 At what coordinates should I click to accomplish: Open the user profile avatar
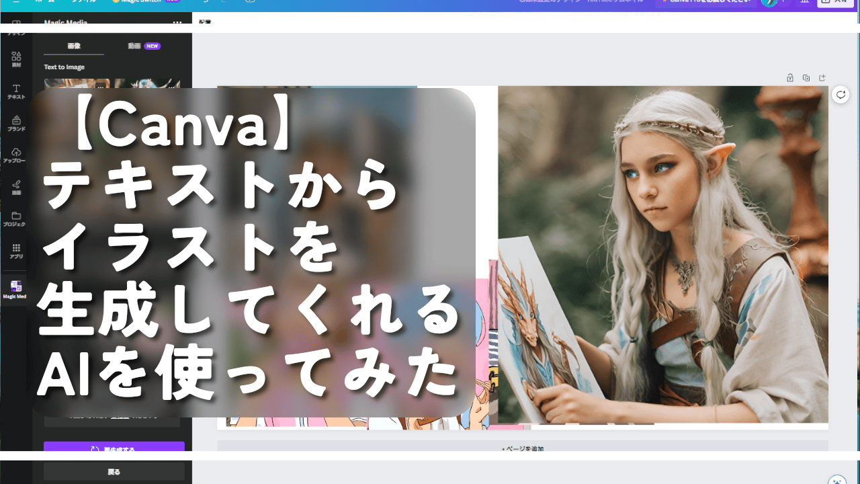(x=769, y=2)
